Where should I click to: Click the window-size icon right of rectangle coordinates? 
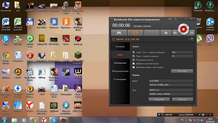coord(192,39)
